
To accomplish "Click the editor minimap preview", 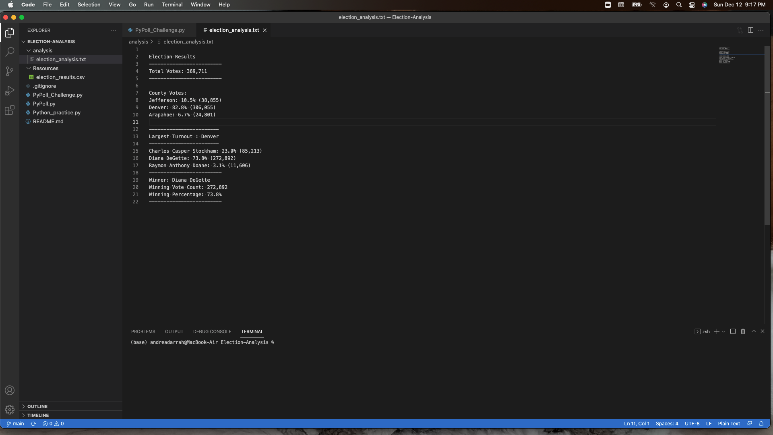I will (x=727, y=55).
